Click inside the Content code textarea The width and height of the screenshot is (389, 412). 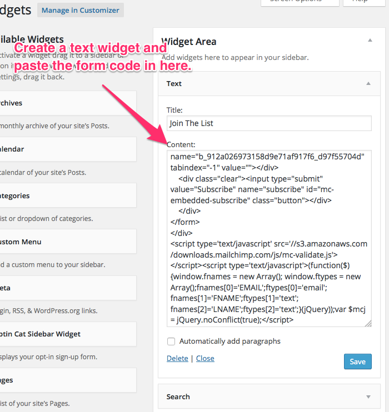coord(269,238)
